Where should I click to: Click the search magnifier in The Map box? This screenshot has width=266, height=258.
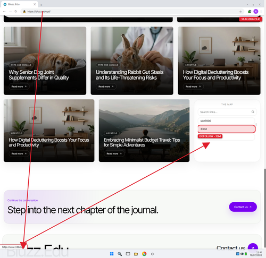(x=253, y=112)
